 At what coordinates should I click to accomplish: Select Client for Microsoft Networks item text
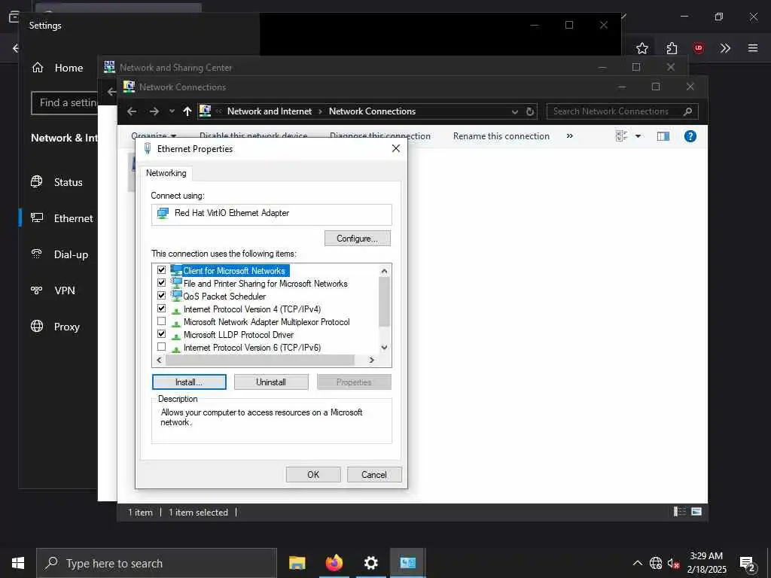pos(235,271)
